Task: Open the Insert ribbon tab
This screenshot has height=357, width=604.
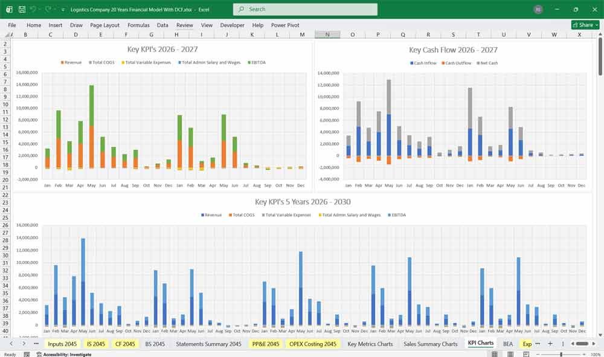Action: click(56, 25)
